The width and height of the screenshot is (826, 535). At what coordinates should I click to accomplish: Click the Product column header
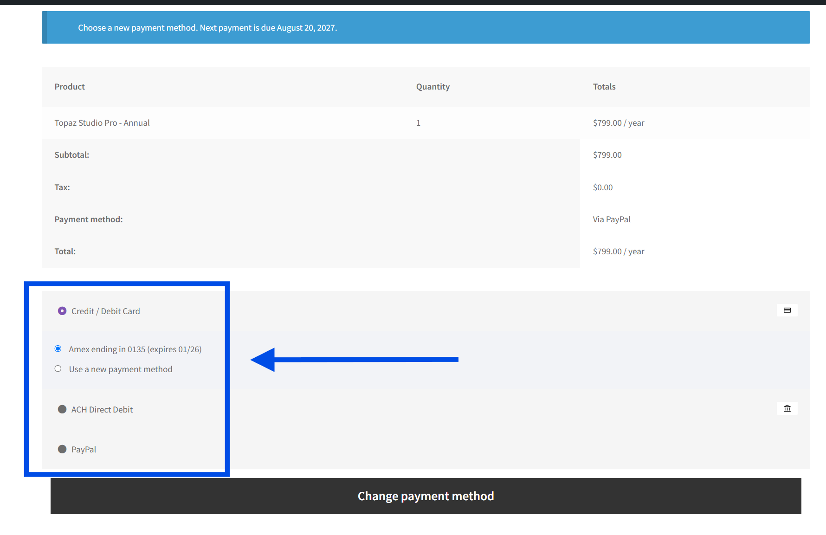(x=70, y=87)
